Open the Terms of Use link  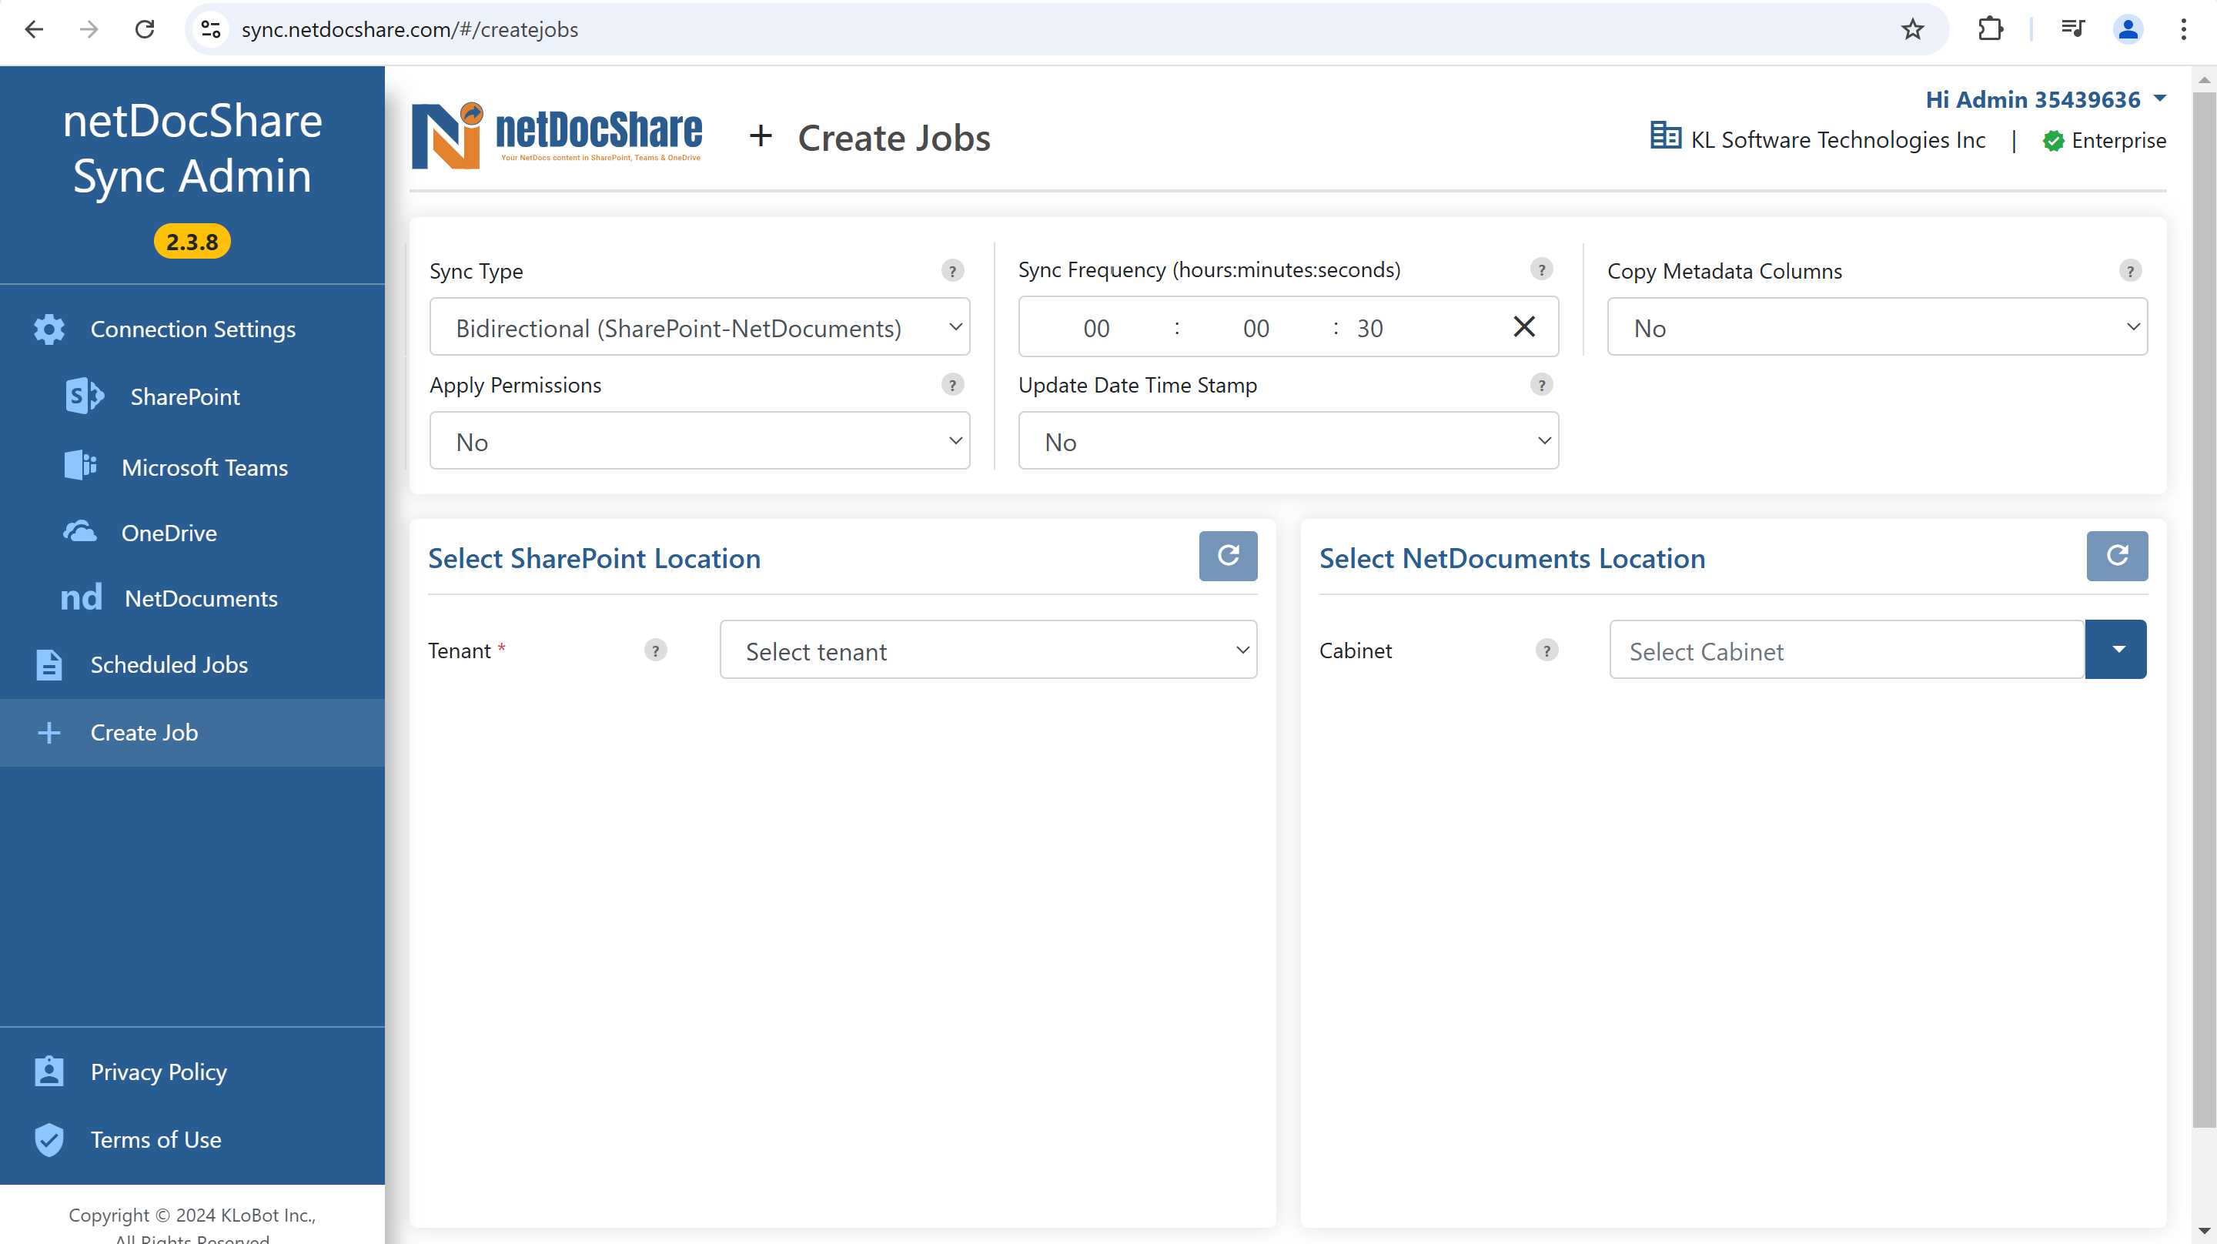[155, 1140]
